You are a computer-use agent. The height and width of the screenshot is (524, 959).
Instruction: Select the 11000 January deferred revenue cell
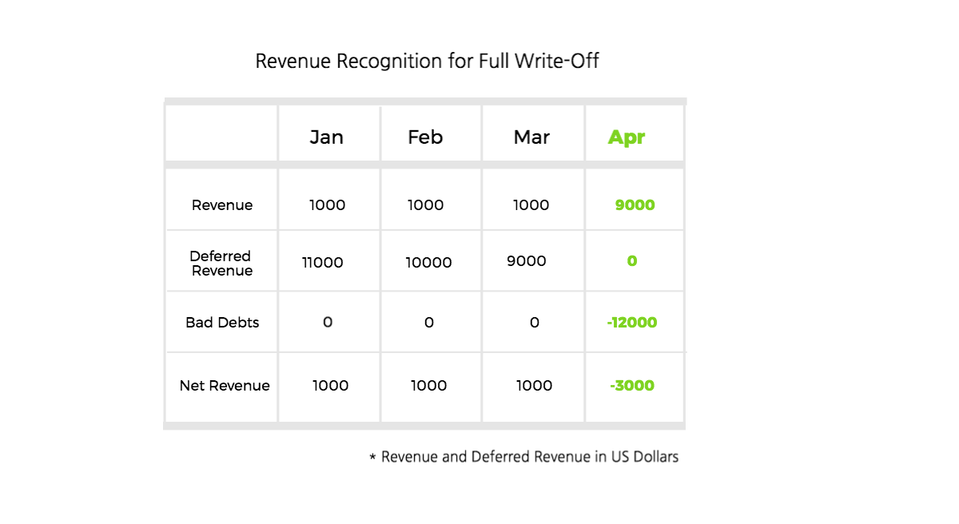click(x=323, y=263)
